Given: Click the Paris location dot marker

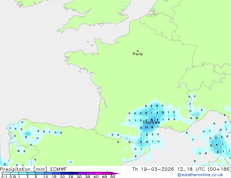Looking at the screenshot, I should (138, 51).
